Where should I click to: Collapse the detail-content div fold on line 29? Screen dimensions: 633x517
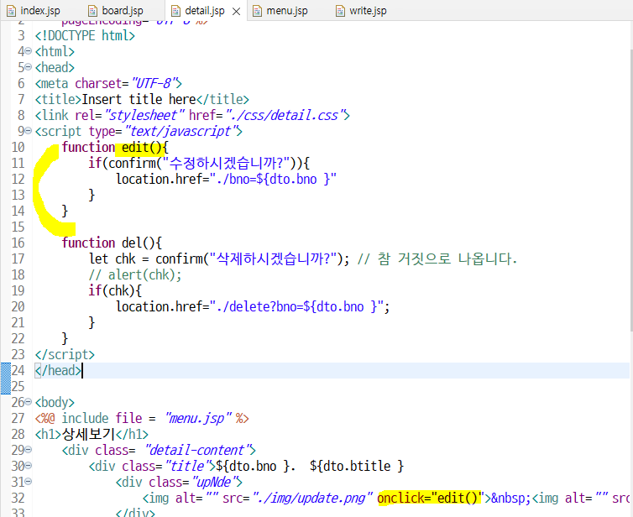(29, 450)
